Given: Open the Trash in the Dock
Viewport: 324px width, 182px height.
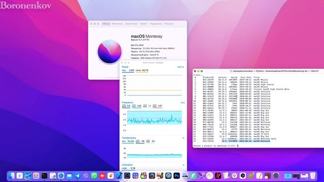Looking at the screenshot, I should 313,175.
